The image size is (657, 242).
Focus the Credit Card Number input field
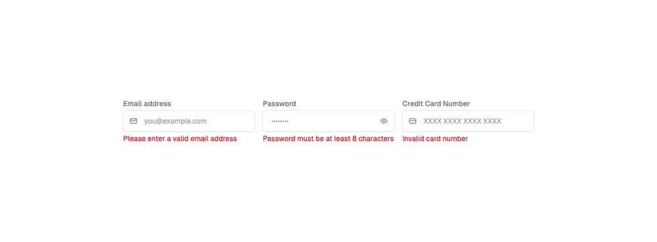[x=468, y=121]
